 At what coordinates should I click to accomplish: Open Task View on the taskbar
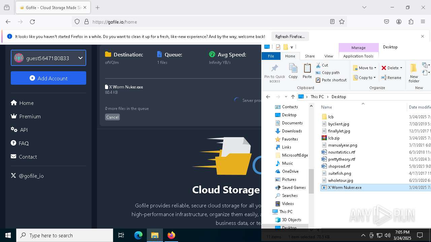tap(121, 235)
